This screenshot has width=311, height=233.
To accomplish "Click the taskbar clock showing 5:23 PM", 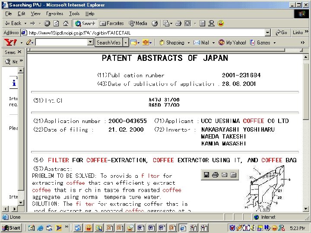I will (298, 228).
